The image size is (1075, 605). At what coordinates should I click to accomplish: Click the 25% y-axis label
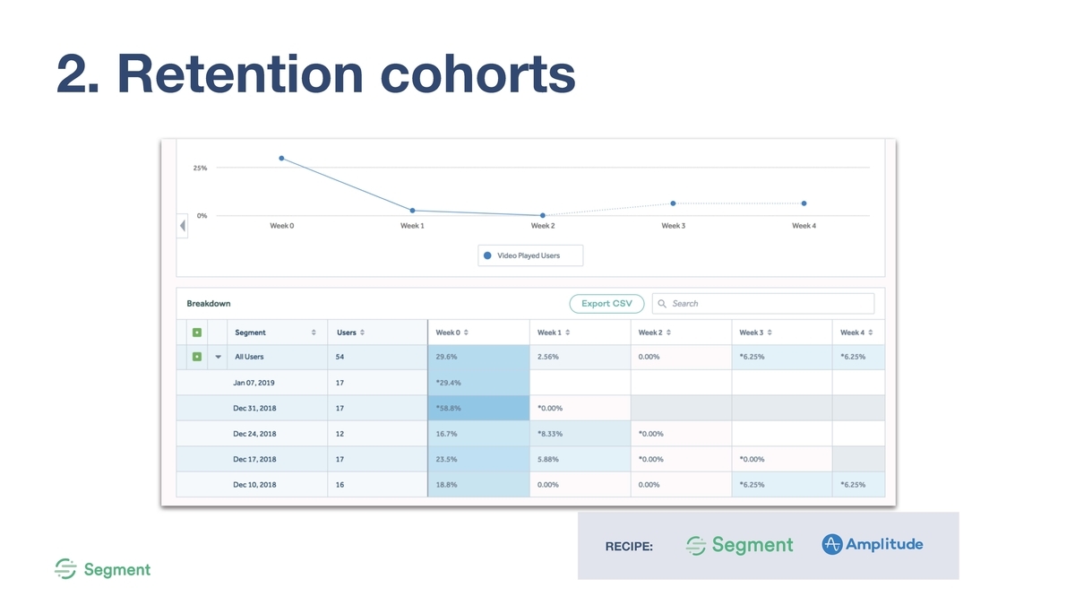pyautogui.click(x=200, y=168)
